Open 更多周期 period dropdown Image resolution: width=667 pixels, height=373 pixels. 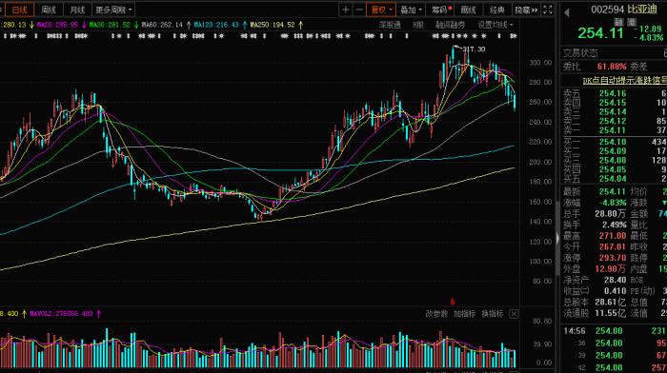[113, 10]
